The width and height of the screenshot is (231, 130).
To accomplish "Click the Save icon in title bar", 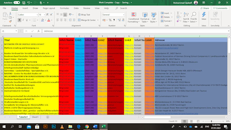I will [24, 3].
